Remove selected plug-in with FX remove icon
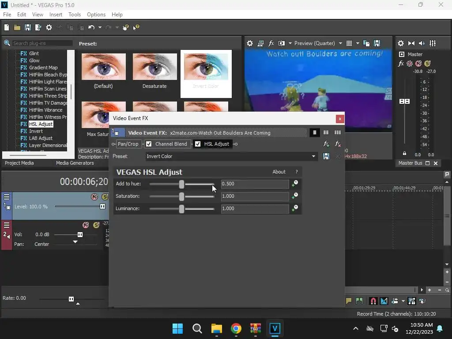This screenshot has height=339, width=452. [338, 144]
